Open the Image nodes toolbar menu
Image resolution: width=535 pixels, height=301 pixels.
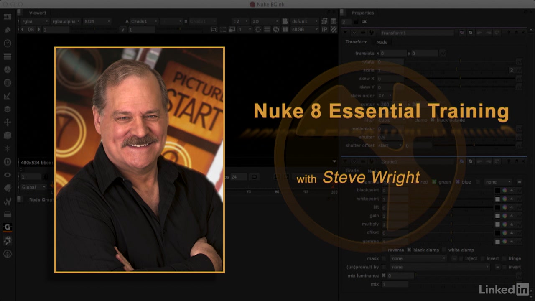coord(8,17)
